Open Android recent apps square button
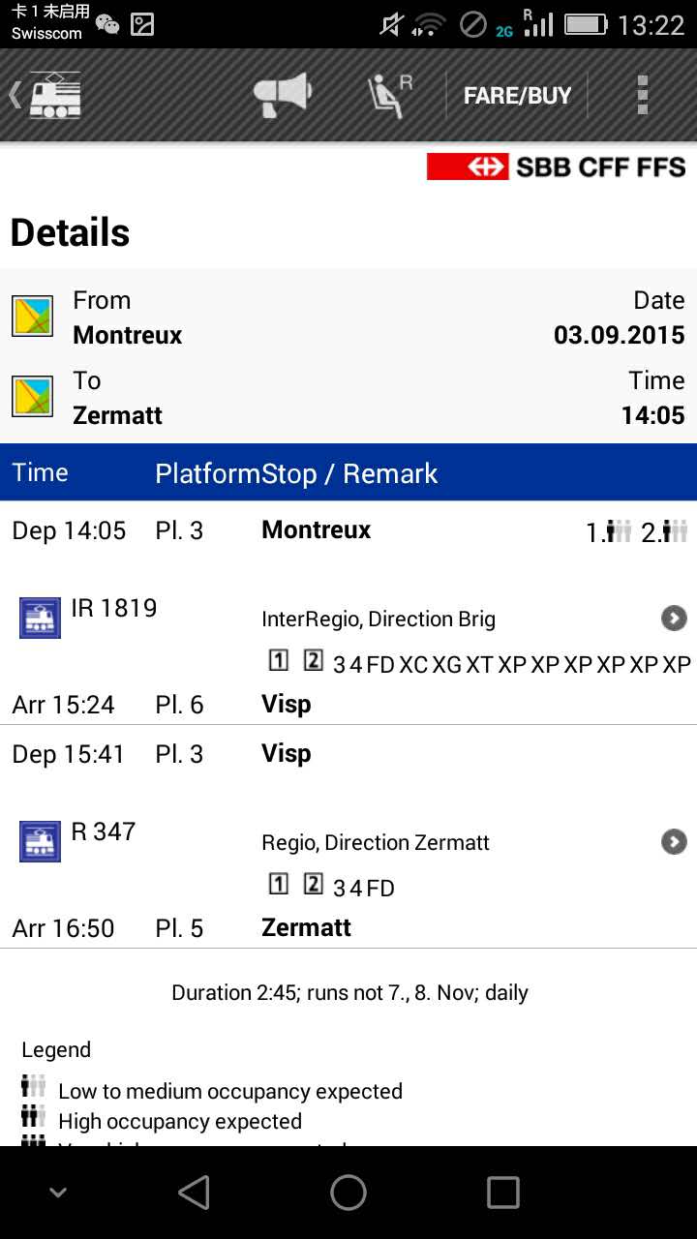This screenshot has height=1239, width=697. tap(502, 1193)
